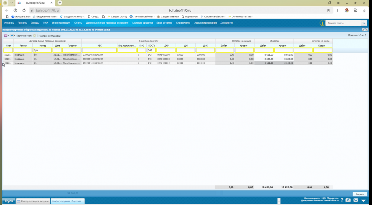Open the НФА menu
Screen dimensions: 372x205
pos(46,23)
